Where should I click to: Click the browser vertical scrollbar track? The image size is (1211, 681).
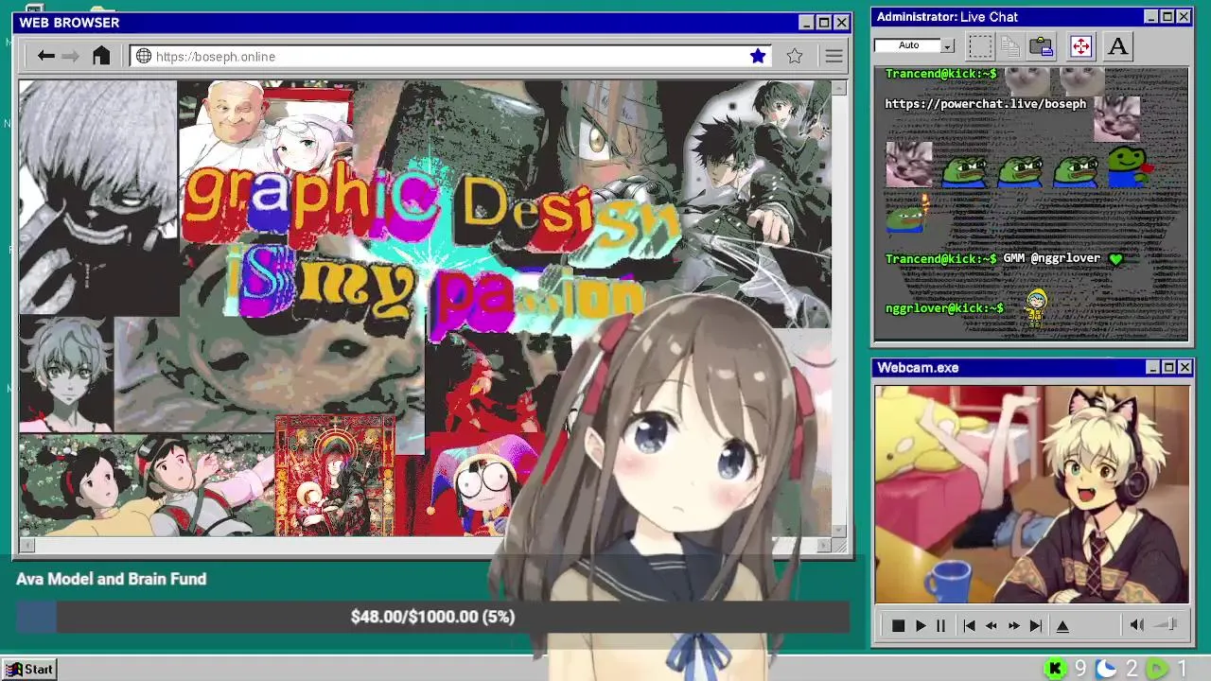pyautogui.click(x=839, y=307)
